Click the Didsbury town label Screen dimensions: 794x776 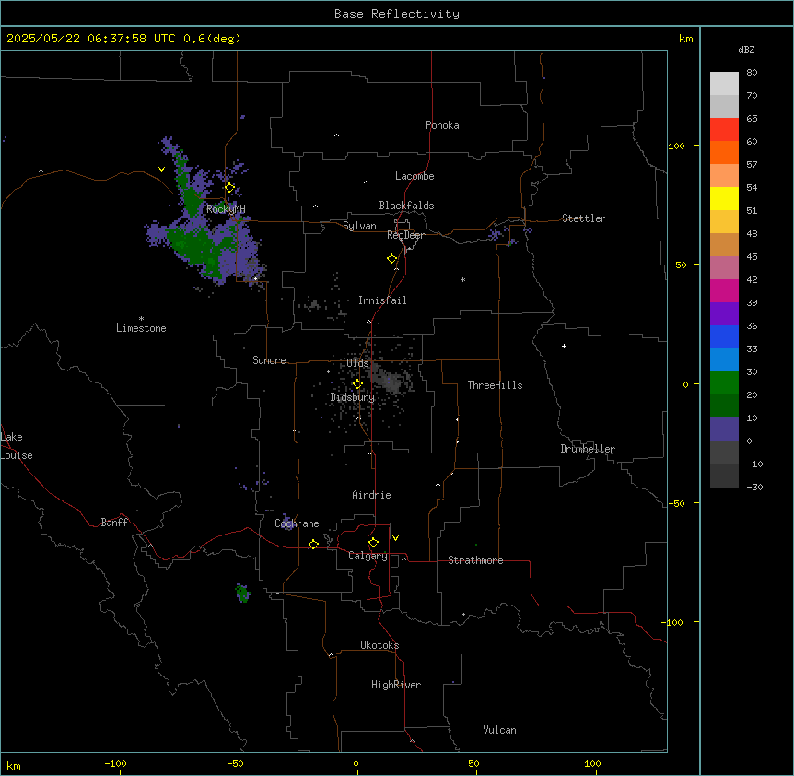click(353, 397)
